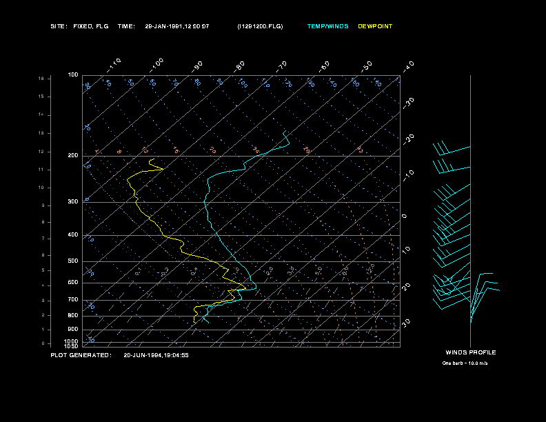The image size is (546, 422).
Task: Click the 500 pressure level label
Action: tap(73, 261)
